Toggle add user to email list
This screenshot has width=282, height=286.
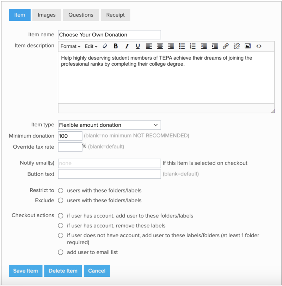point(61,252)
